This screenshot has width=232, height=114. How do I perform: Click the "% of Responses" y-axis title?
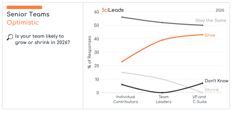click(x=90, y=52)
